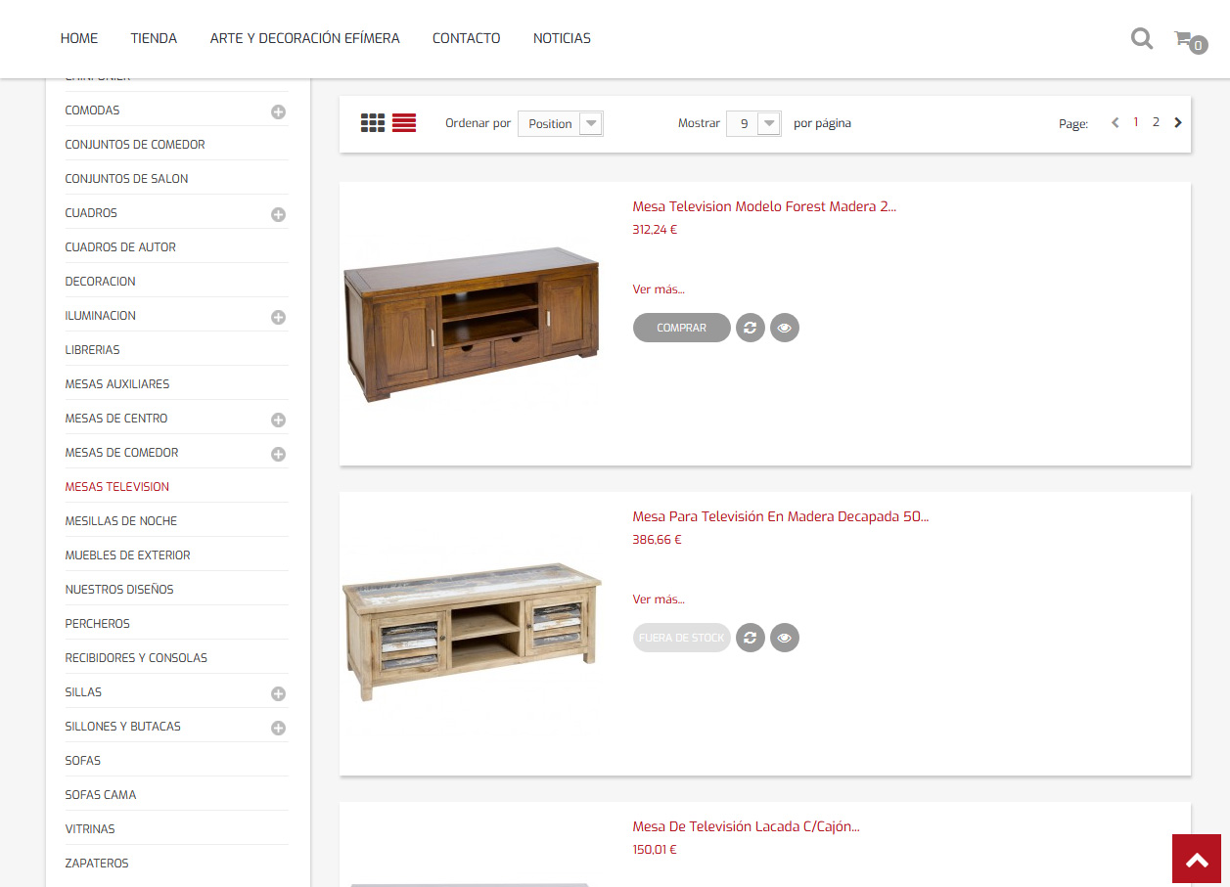The height and width of the screenshot is (887, 1230).
Task: Open the TIENDA menu
Action: [154, 38]
